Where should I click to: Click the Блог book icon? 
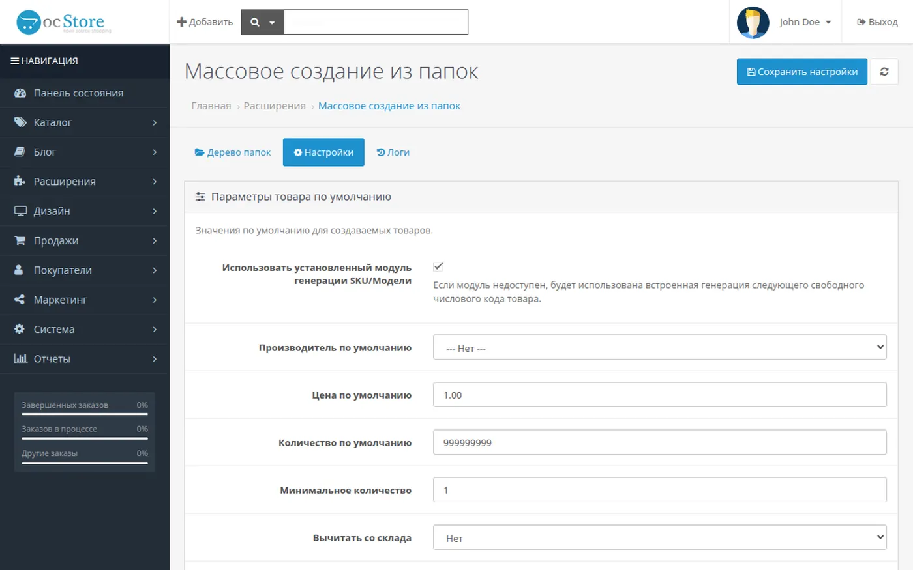point(20,152)
